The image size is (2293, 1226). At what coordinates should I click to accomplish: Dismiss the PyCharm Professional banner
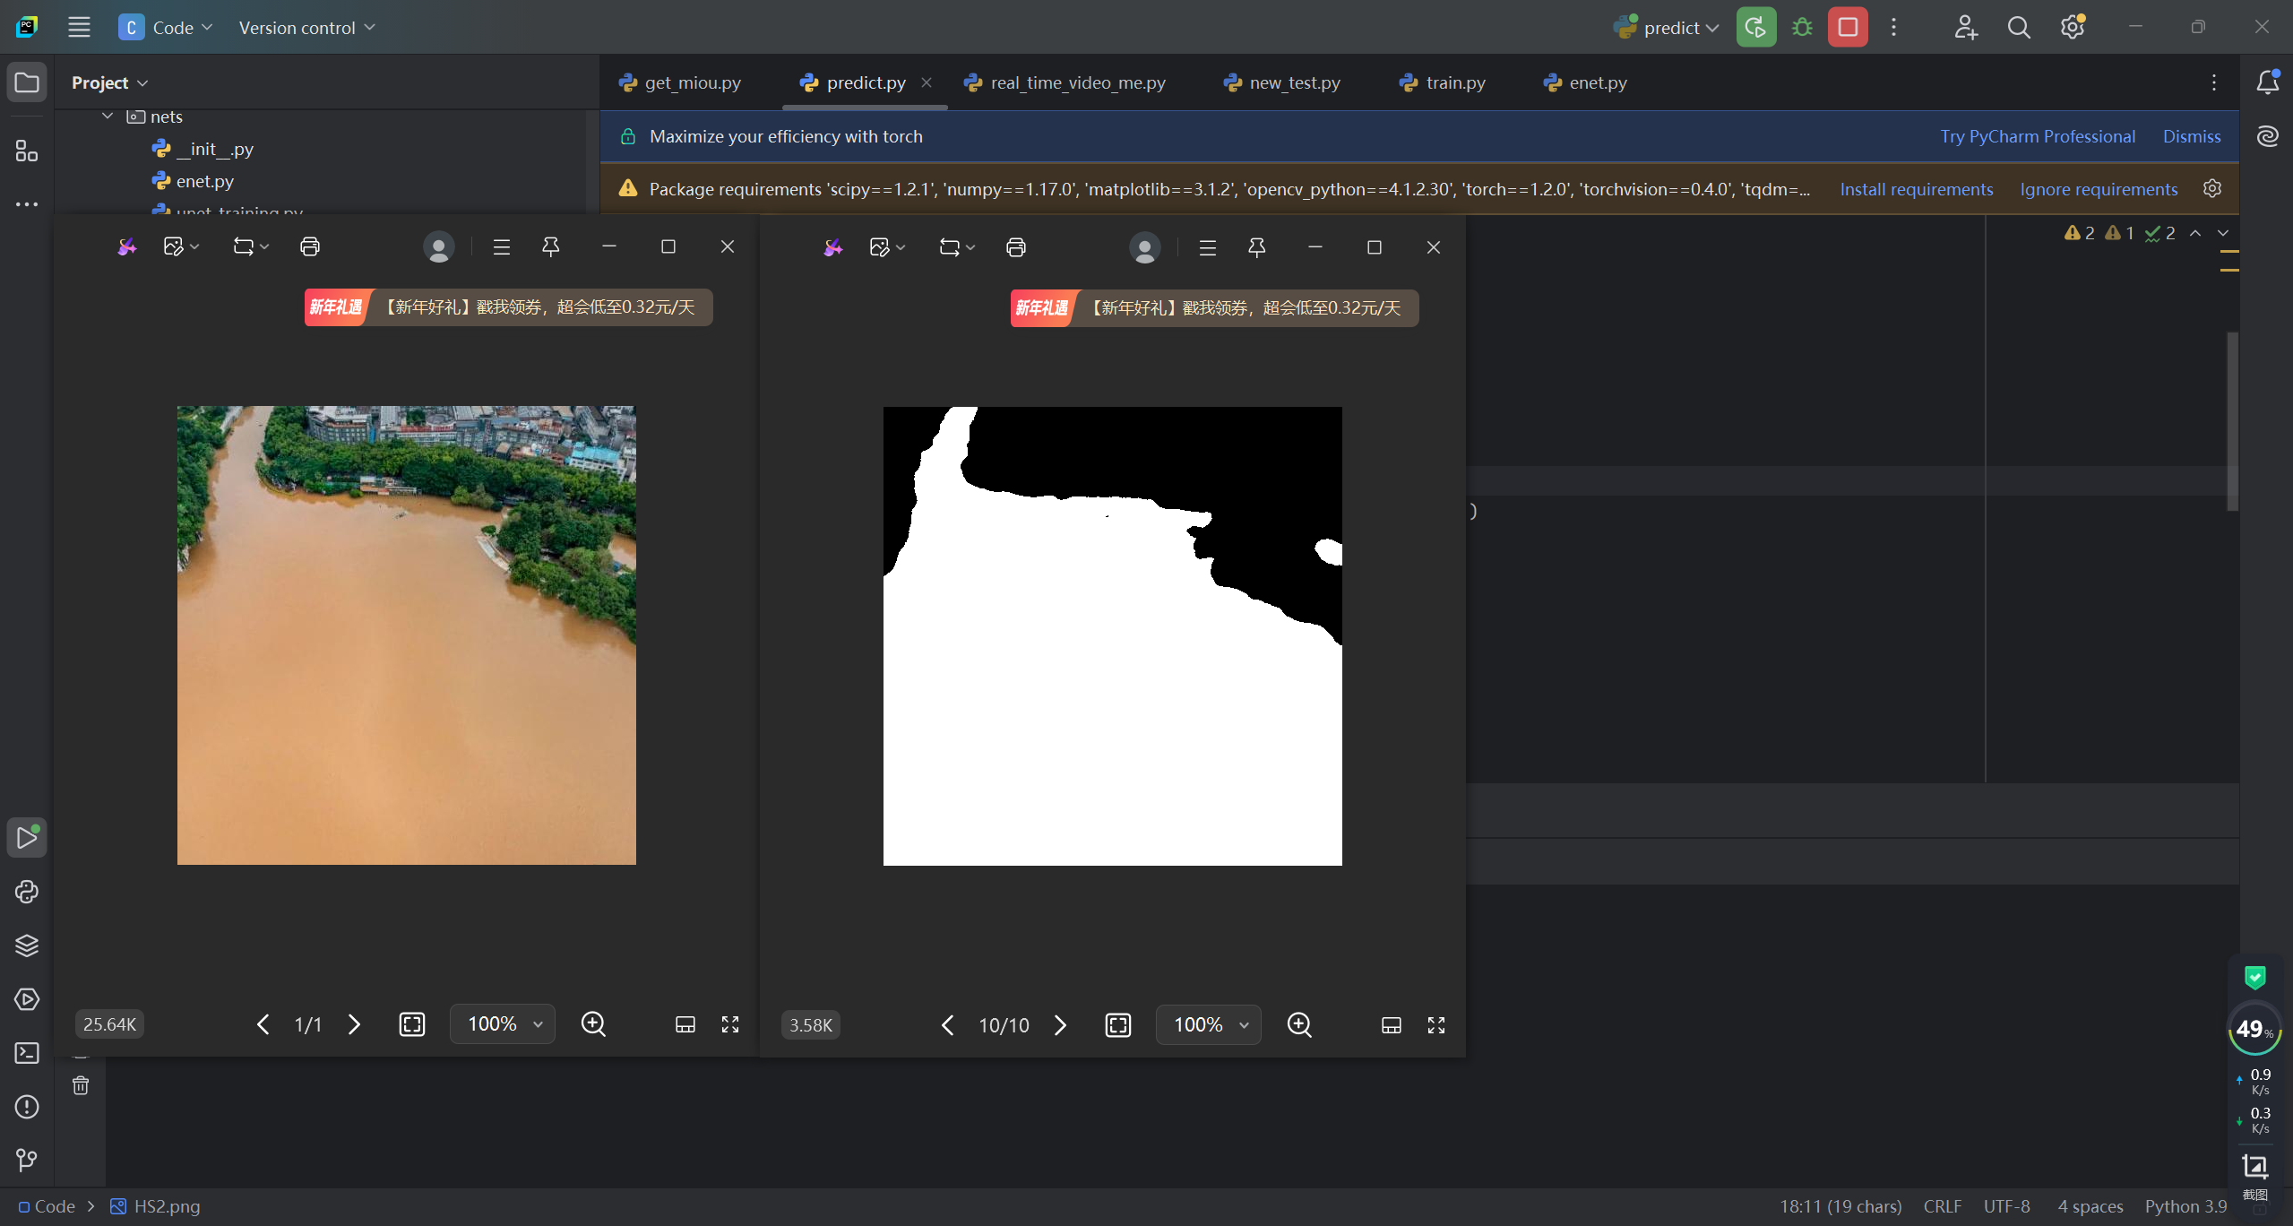click(2191, 136)
